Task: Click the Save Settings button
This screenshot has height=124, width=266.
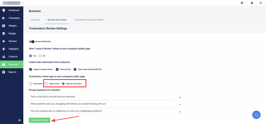Action: (39, 120)
